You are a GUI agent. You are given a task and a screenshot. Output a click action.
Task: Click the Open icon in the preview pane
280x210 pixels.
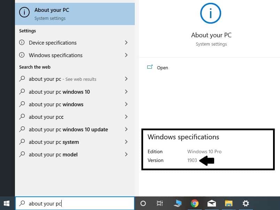[x=150, y=67]
